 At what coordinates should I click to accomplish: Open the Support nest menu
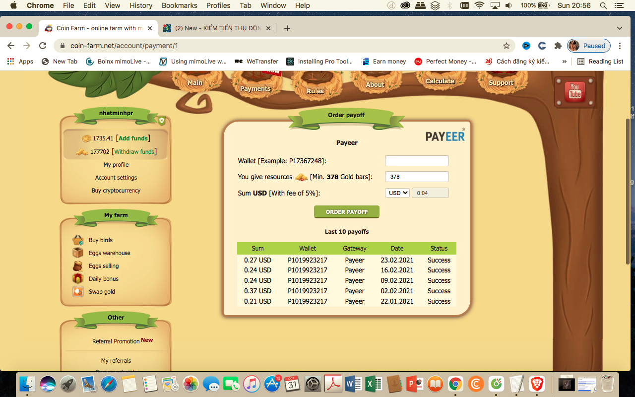[501, 83]
